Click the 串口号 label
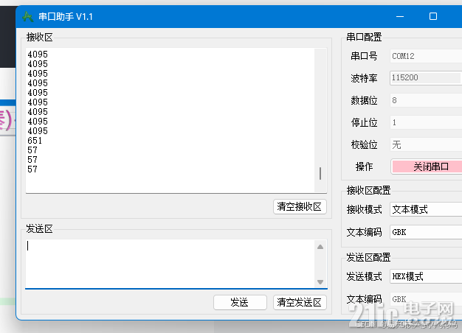This screenshot has width=462, height=333. click(x=364, y=56)
